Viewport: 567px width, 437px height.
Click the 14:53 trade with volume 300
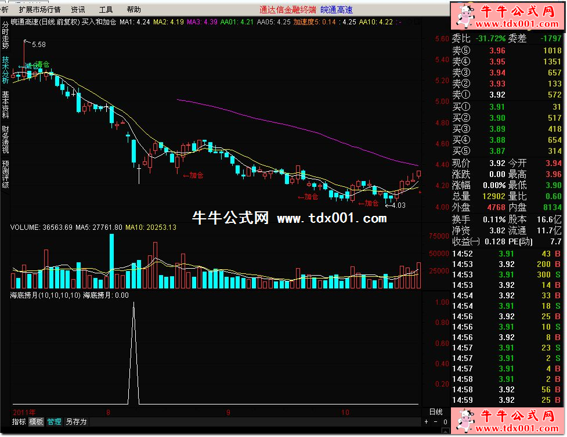pos(506,275)
